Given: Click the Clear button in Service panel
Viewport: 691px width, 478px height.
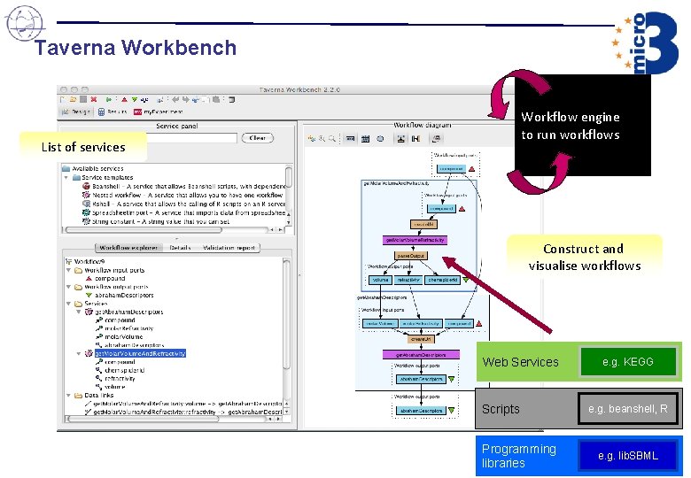Looking at the screenshot, I should (x=258, y=138).
